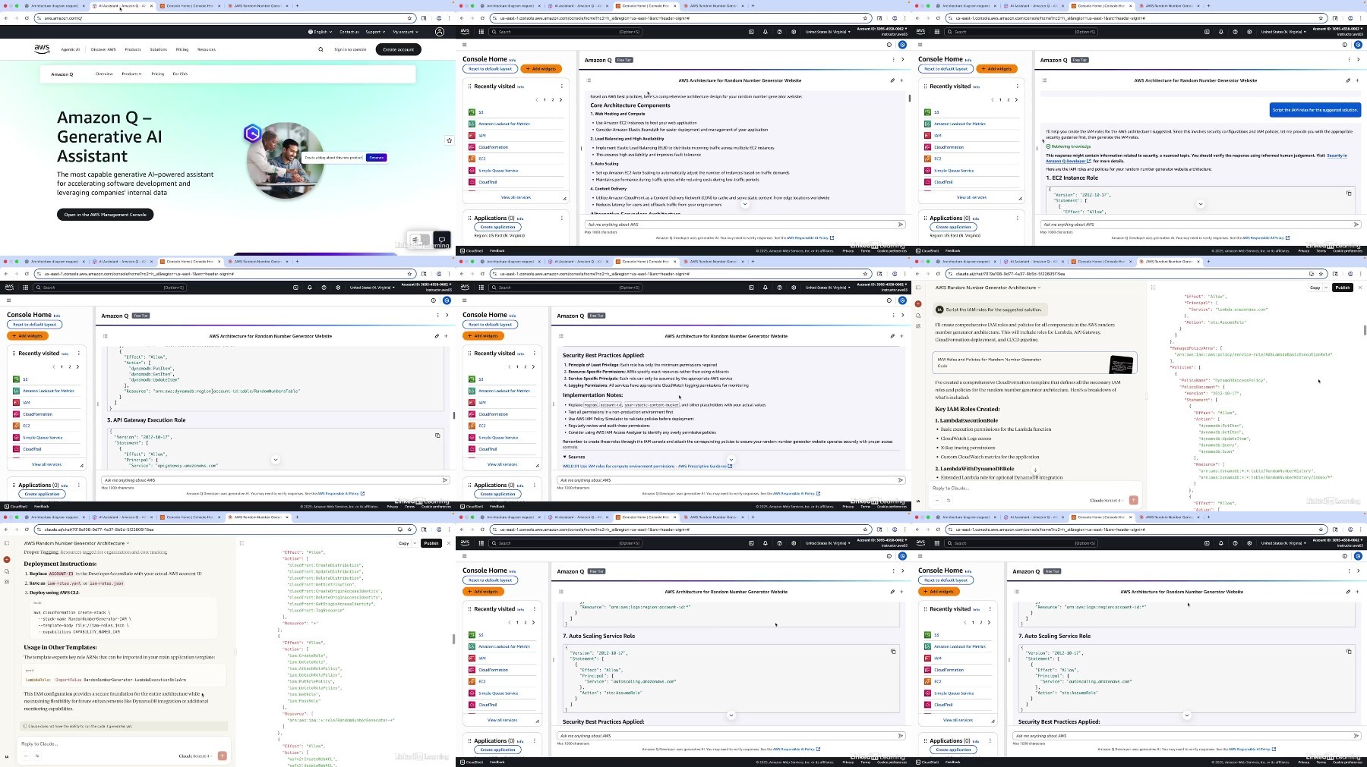Click services grid icon in Core Architecture Components console

point(481,32)
